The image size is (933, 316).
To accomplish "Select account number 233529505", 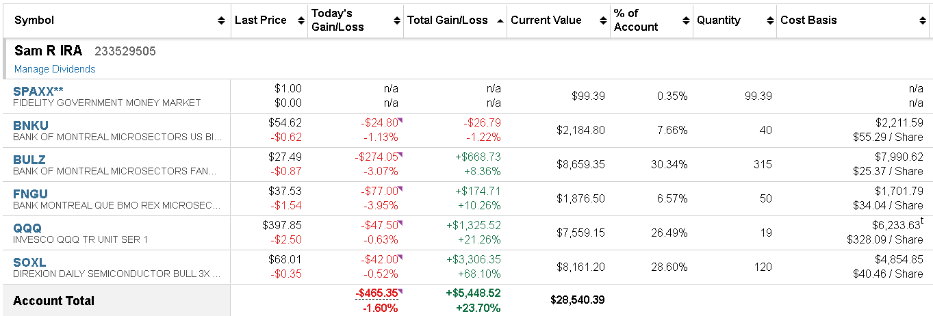I will click(125, 51).
